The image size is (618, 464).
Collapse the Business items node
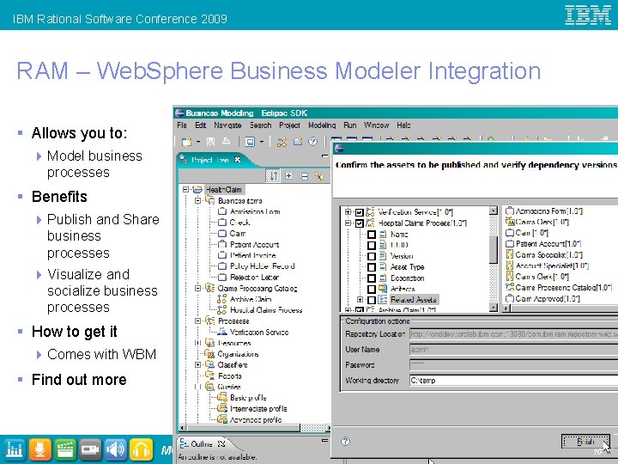pos(198,200)
